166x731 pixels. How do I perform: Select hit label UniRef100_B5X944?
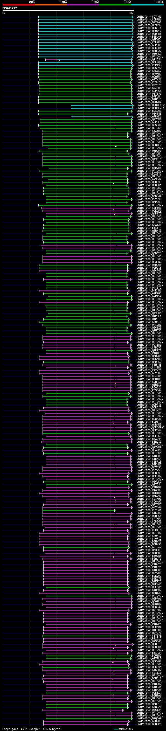coord(149,439)
